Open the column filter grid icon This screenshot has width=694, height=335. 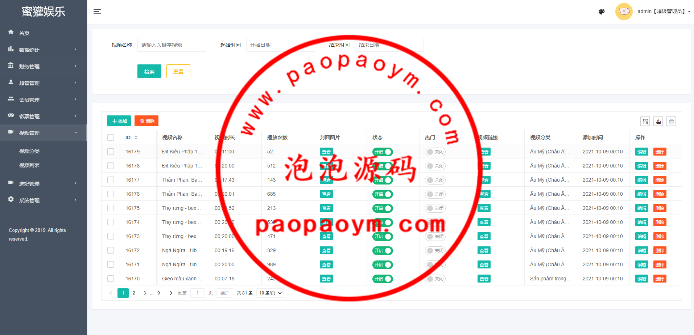645,122
